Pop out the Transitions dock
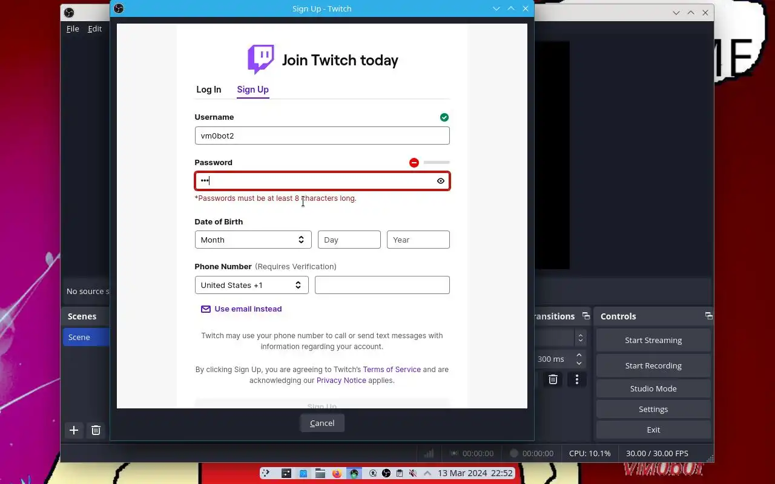Image resolution: width=775 pixels, height=484 pixels. [x=585, y=316]
